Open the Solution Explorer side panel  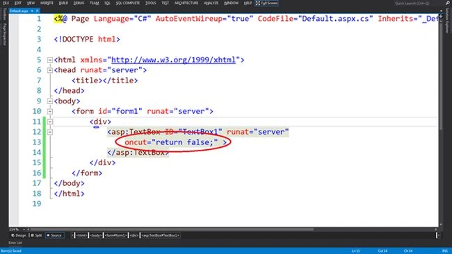point(447,21)
